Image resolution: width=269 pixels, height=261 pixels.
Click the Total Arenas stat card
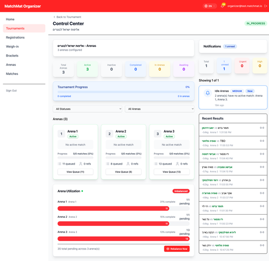click(x=63, y=69)
